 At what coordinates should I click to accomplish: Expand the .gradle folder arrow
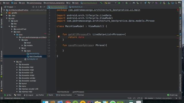[7, 13]
